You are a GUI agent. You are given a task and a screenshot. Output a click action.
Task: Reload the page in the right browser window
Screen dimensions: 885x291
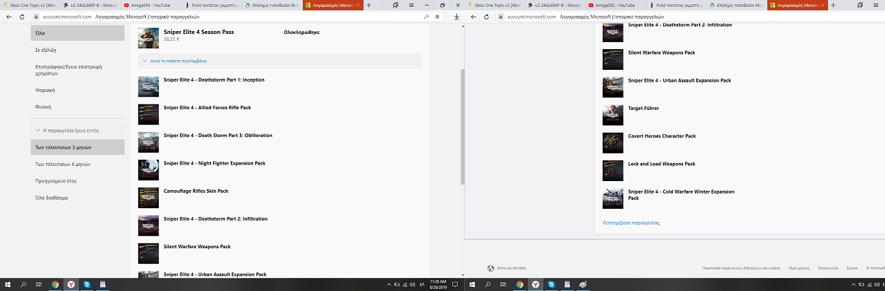pyautogui.click(x=486, y=17)
